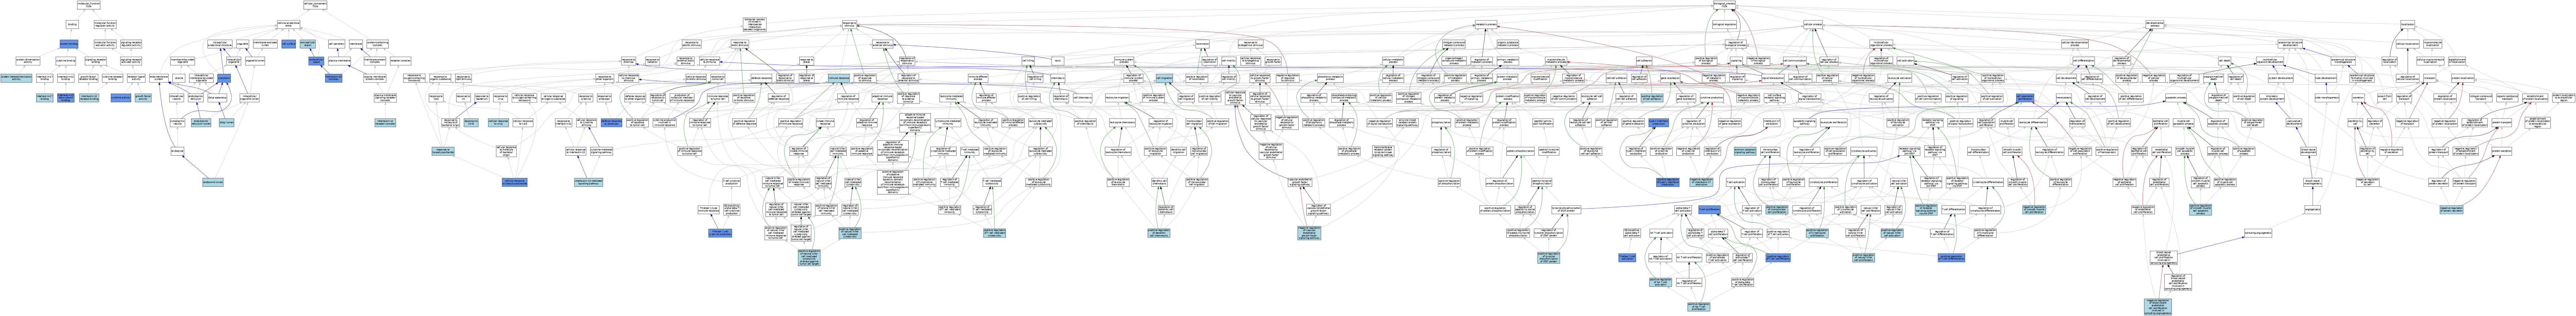Viewport: 2576px width, 316px height.
Task: Select the 'cytokine binding' node
Action: coord(66,61)
